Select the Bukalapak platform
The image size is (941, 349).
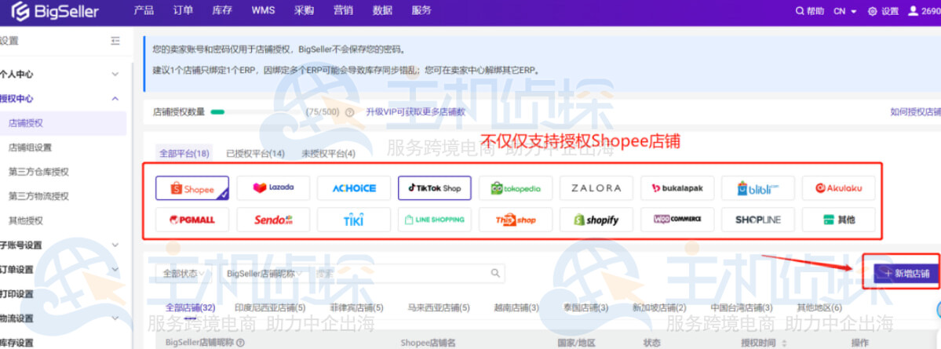(x=677, y=187)
